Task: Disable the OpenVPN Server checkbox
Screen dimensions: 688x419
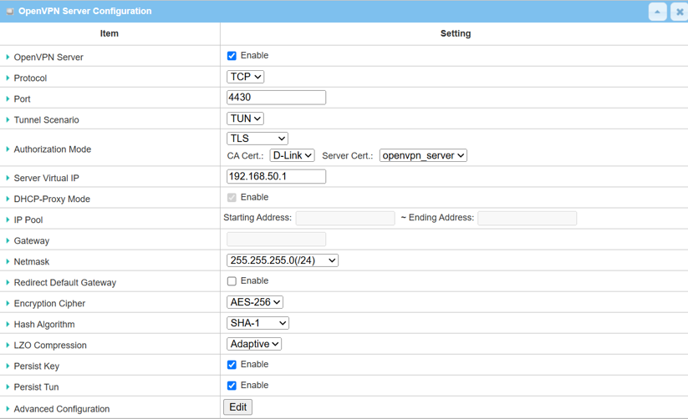Action: click(232, 56)
